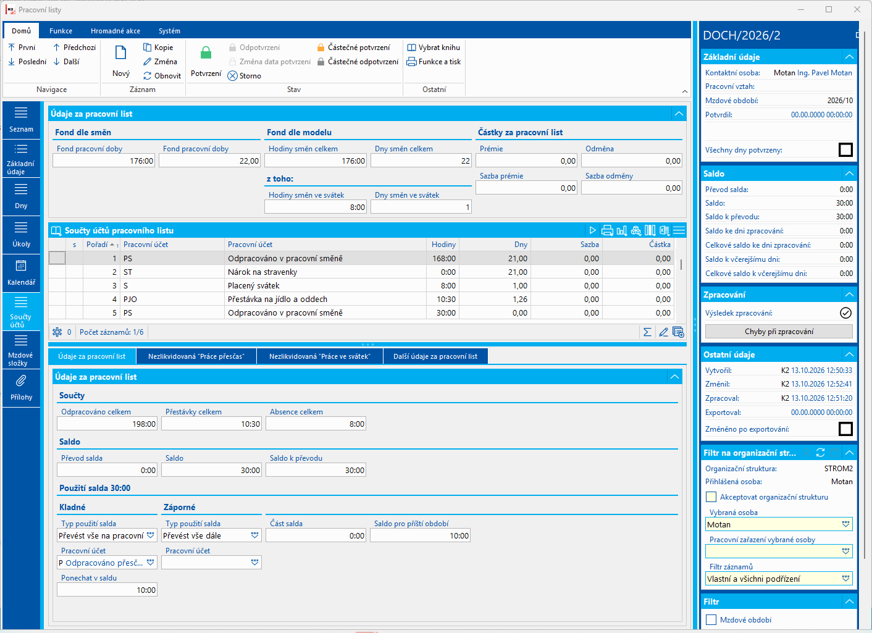The image size is (872, 633).
Task: Click the Ponechat v saldu input field
Action: tap(107, 590)
